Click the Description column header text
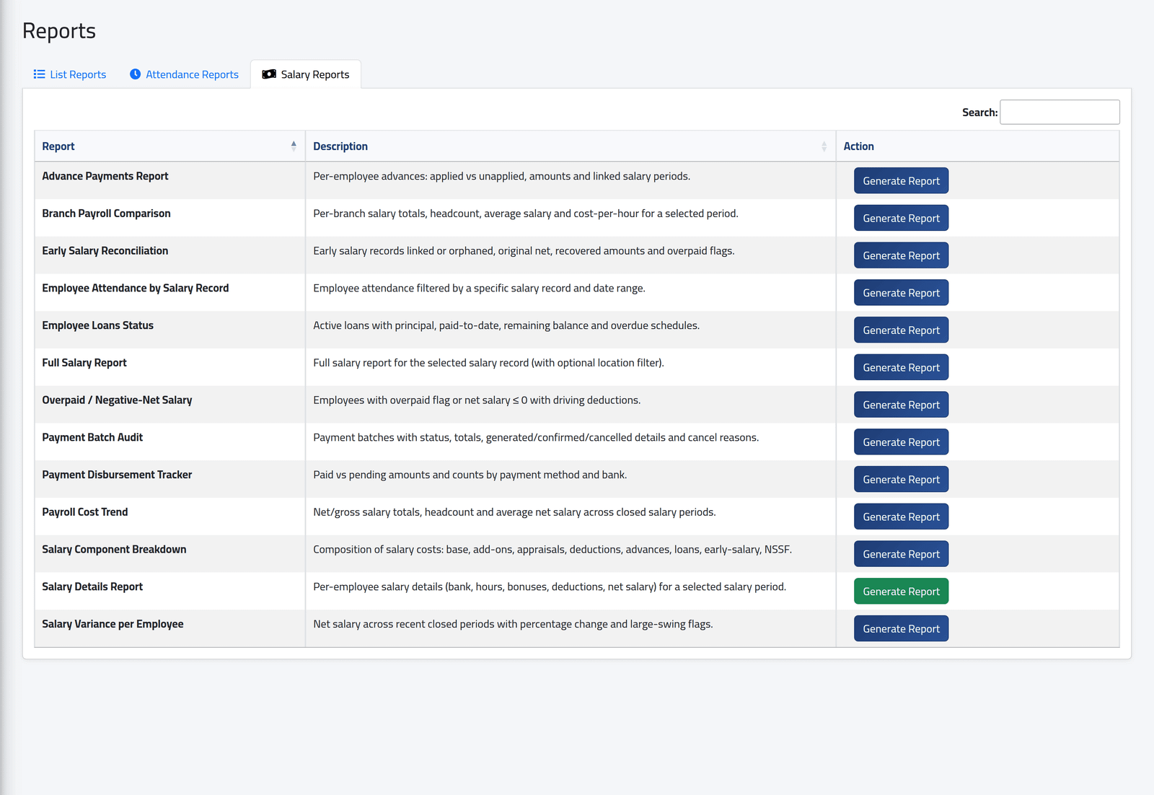 pos(340,146)
